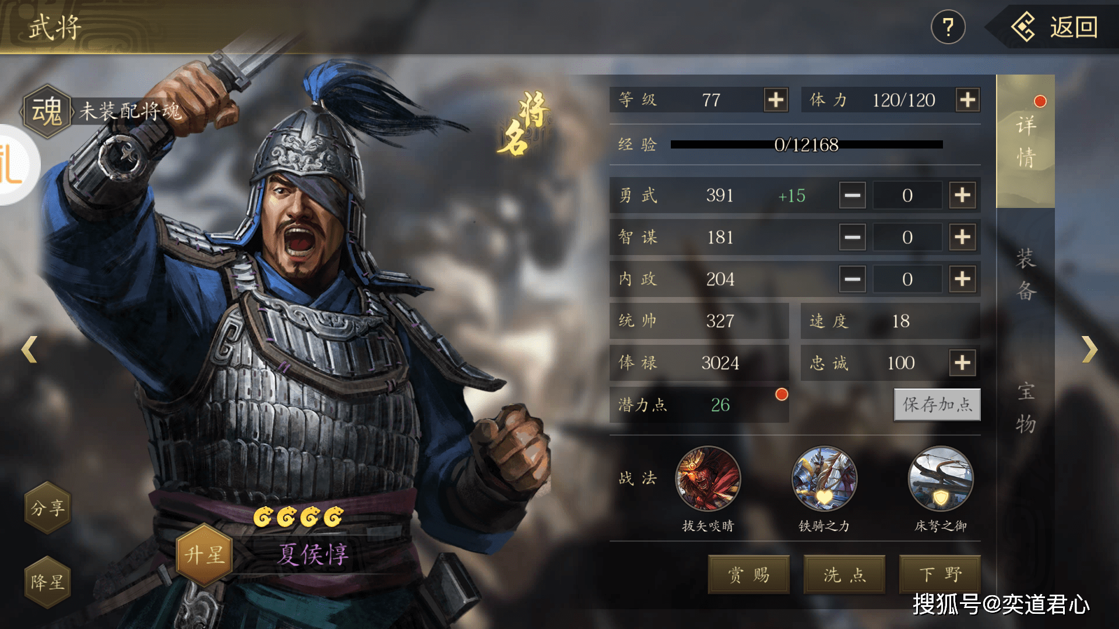Click the 保存加点 save points button
Image resolution: width=1119 pixels, height=629 pixels.
[937, 404]
